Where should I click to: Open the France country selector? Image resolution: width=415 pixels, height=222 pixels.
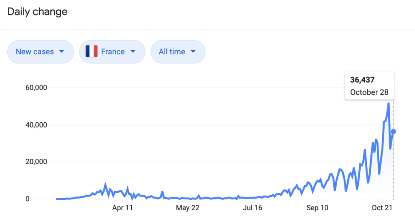[x=112, y=52]
